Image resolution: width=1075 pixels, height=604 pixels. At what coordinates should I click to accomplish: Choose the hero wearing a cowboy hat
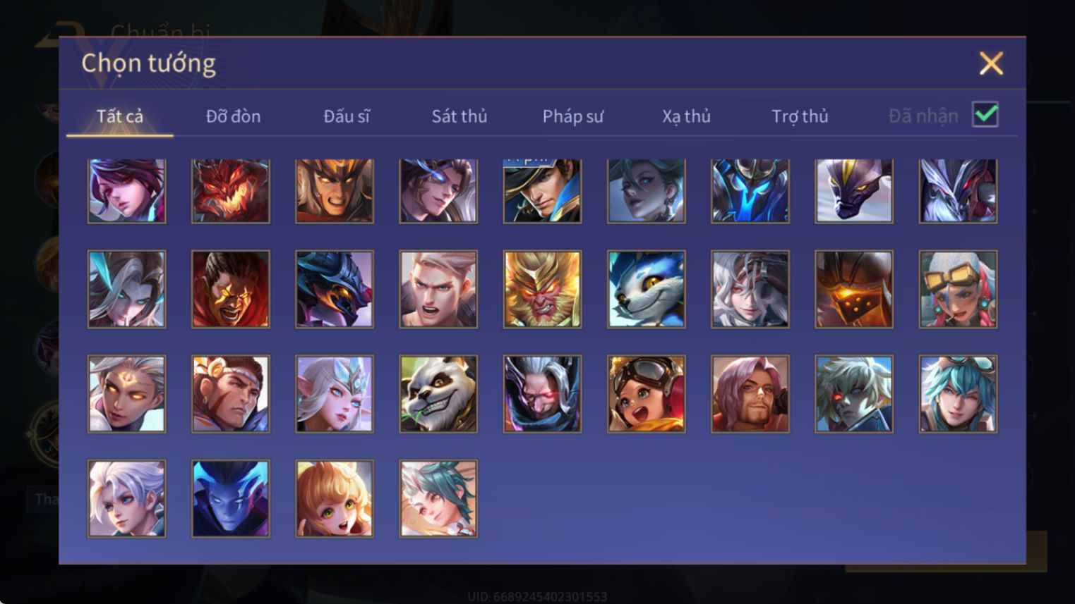(542, 191)
